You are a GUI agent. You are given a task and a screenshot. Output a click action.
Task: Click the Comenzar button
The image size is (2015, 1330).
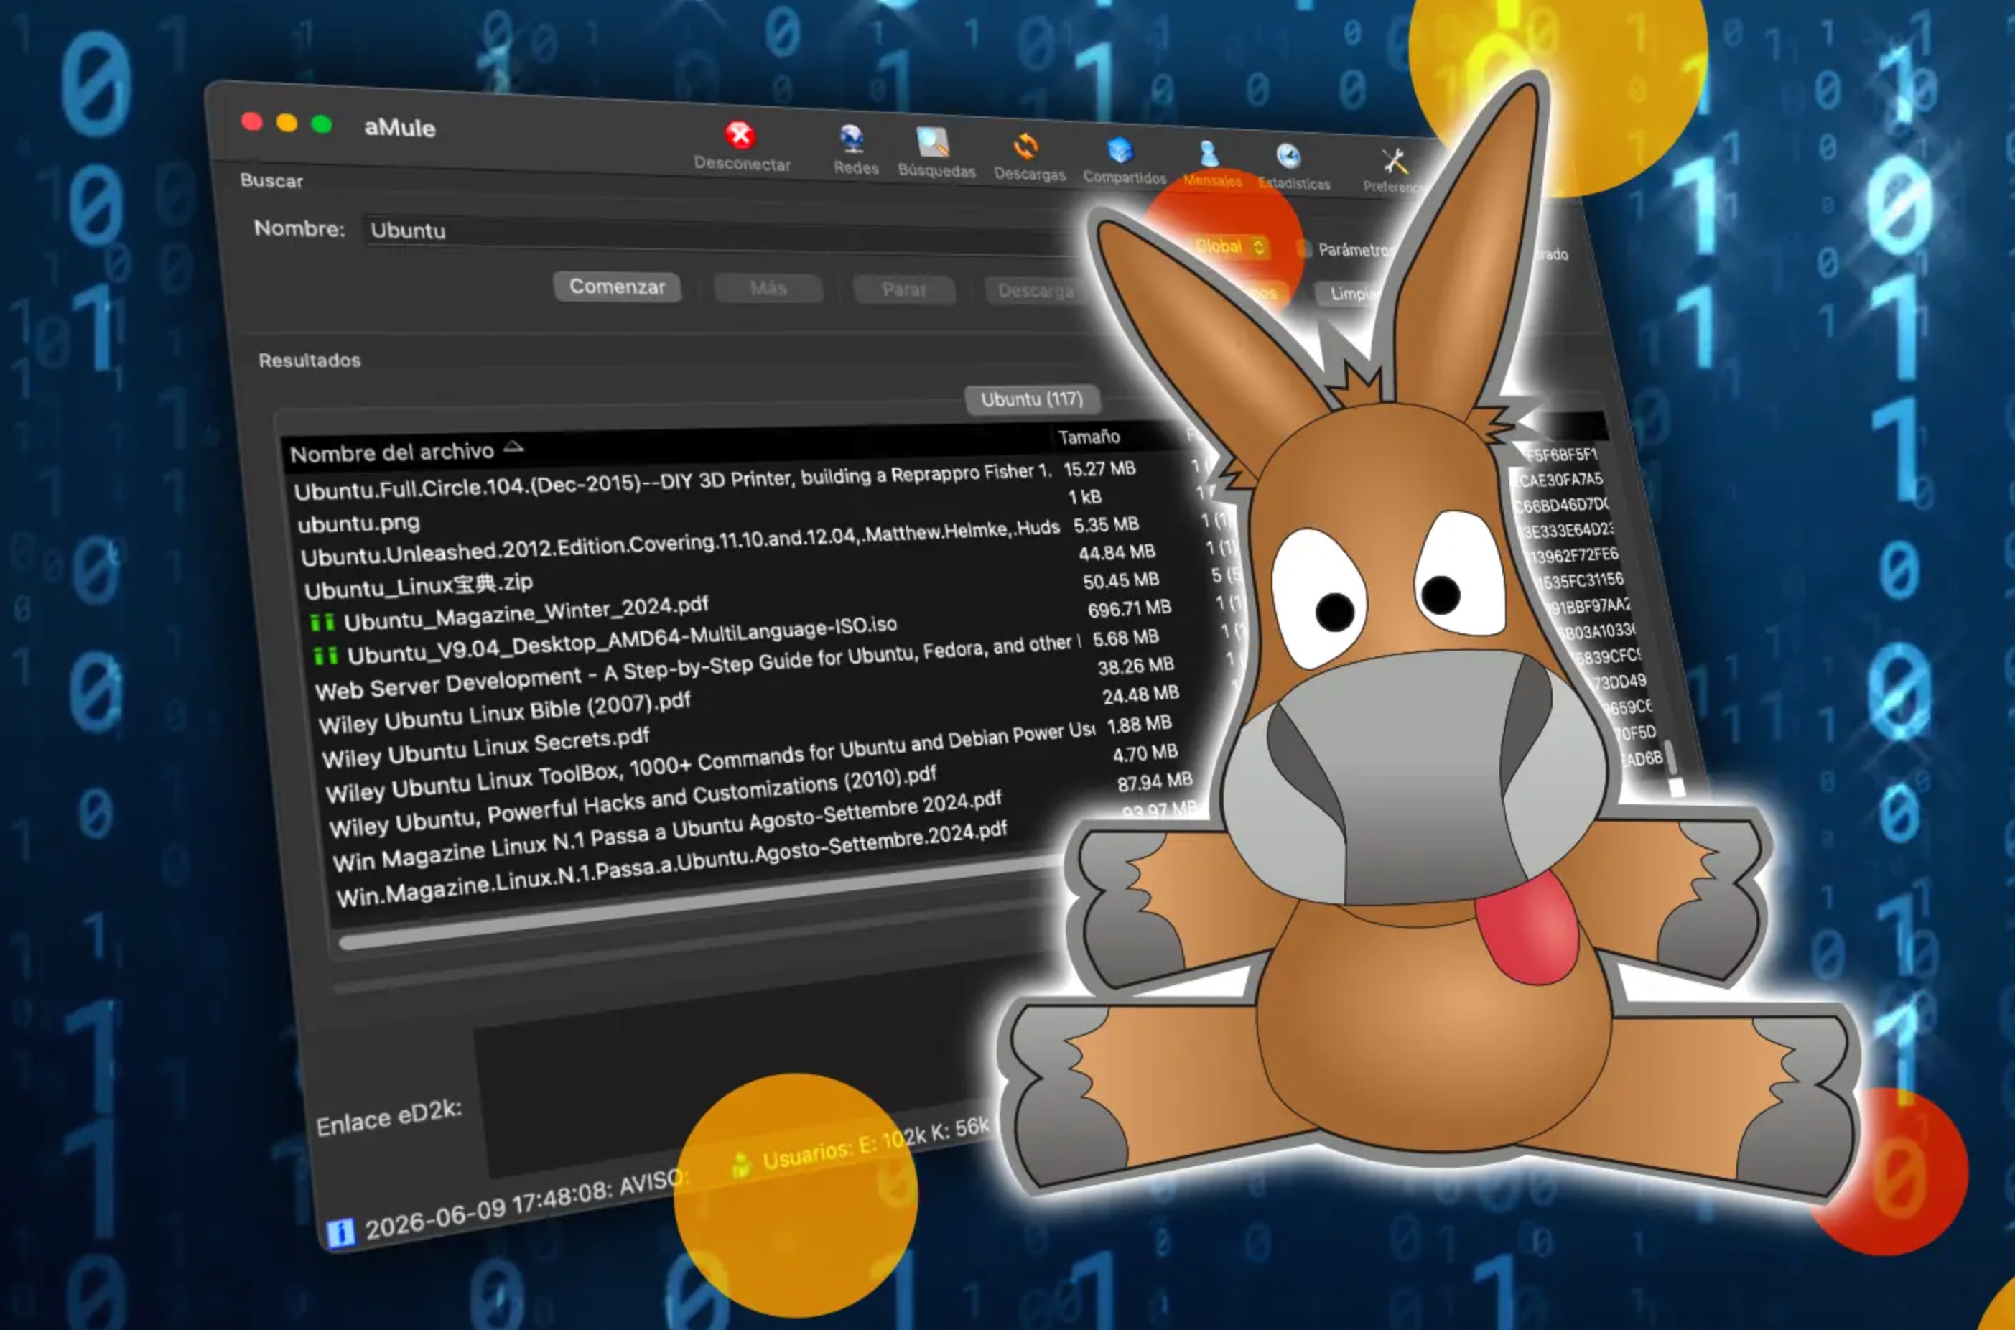[618, 287]
